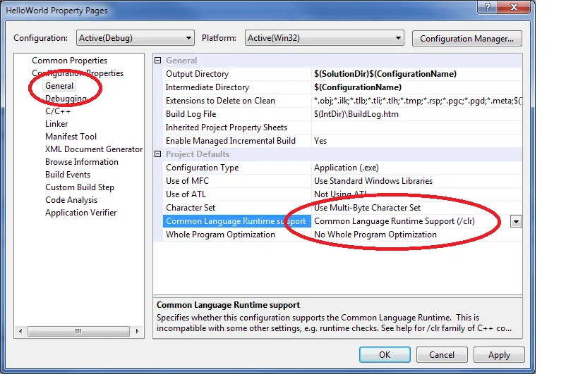578x374 pixels.
Task: Open the Debugging properties page
Action: point(66,99)
